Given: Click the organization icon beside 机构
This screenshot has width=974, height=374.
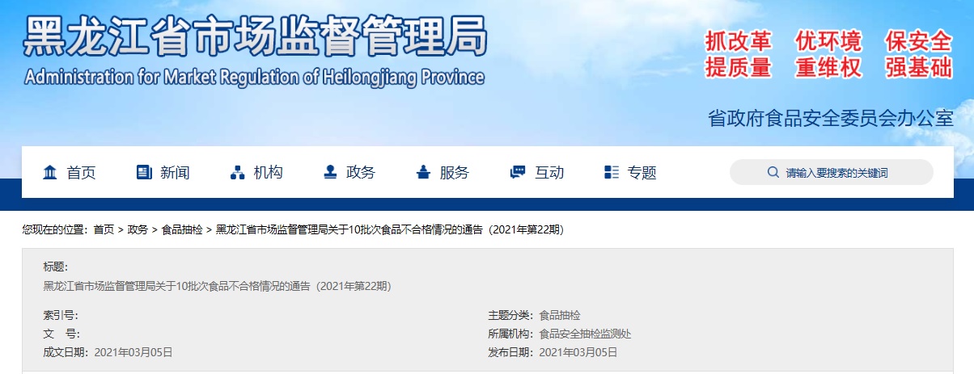Looking at the screenshot, I should pyautogui.click(x=237, y=172).
